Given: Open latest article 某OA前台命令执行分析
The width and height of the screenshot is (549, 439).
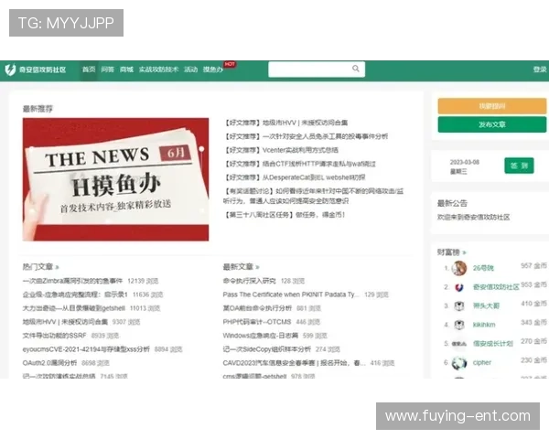Looking at the screenshot, I should coord(257,308).
